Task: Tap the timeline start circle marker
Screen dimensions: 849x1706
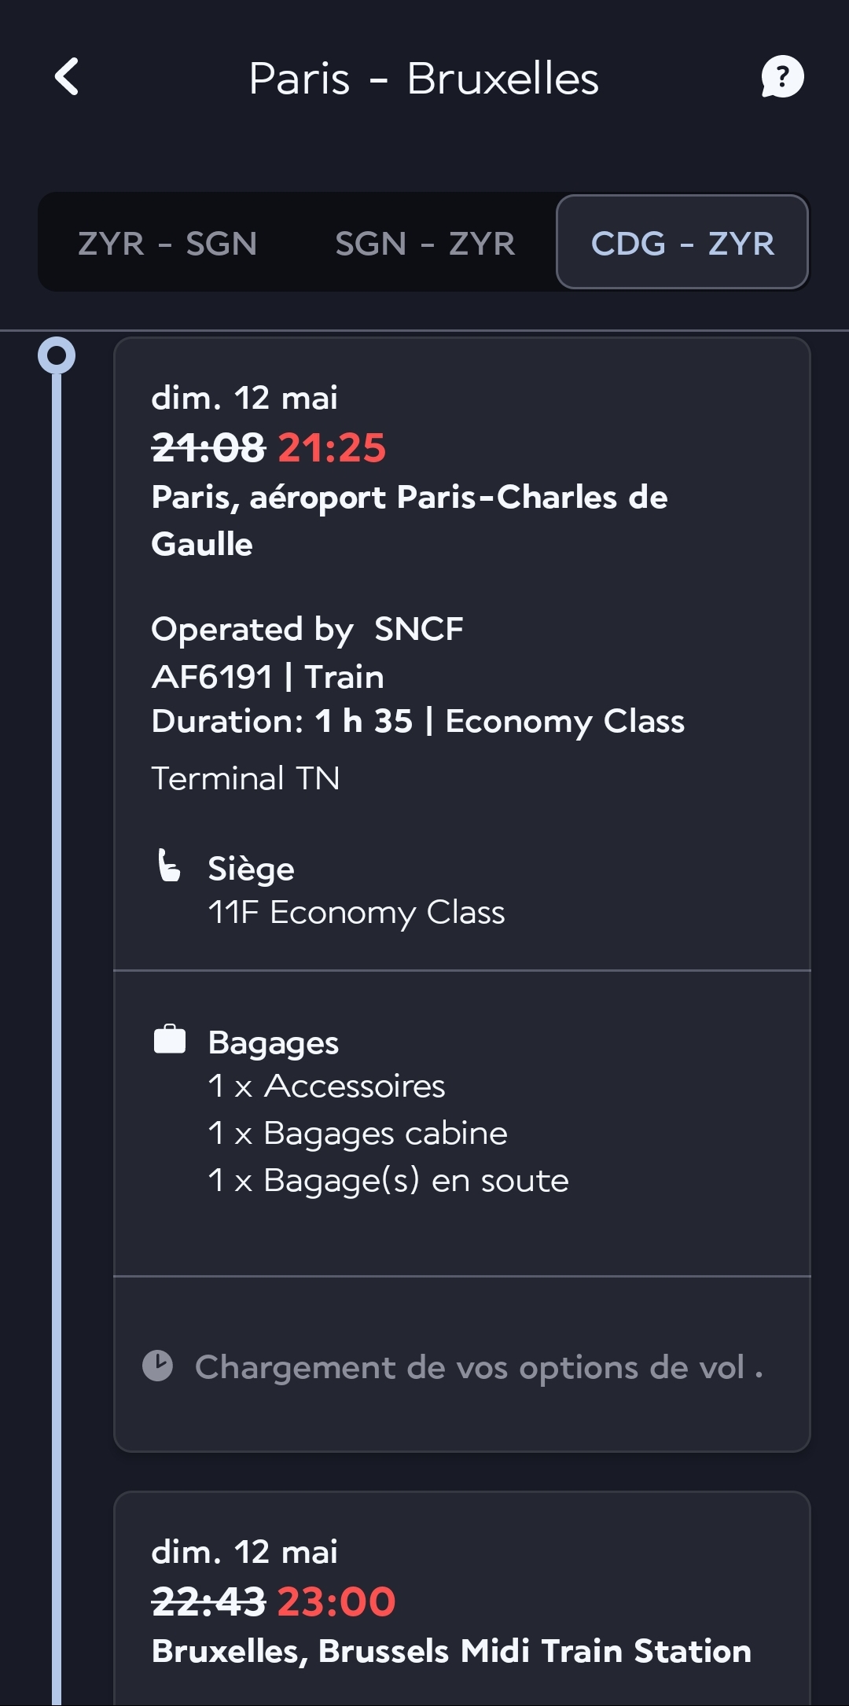Action: [x=57, y=355]
